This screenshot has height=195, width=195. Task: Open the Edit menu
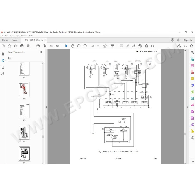[x=7, y=36]
